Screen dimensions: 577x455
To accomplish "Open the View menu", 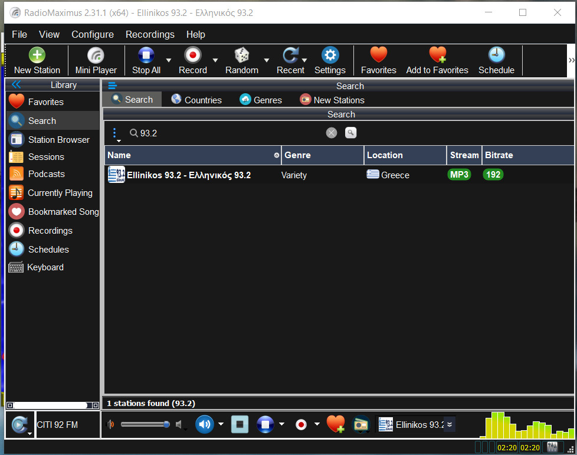I will pos(49,34).
